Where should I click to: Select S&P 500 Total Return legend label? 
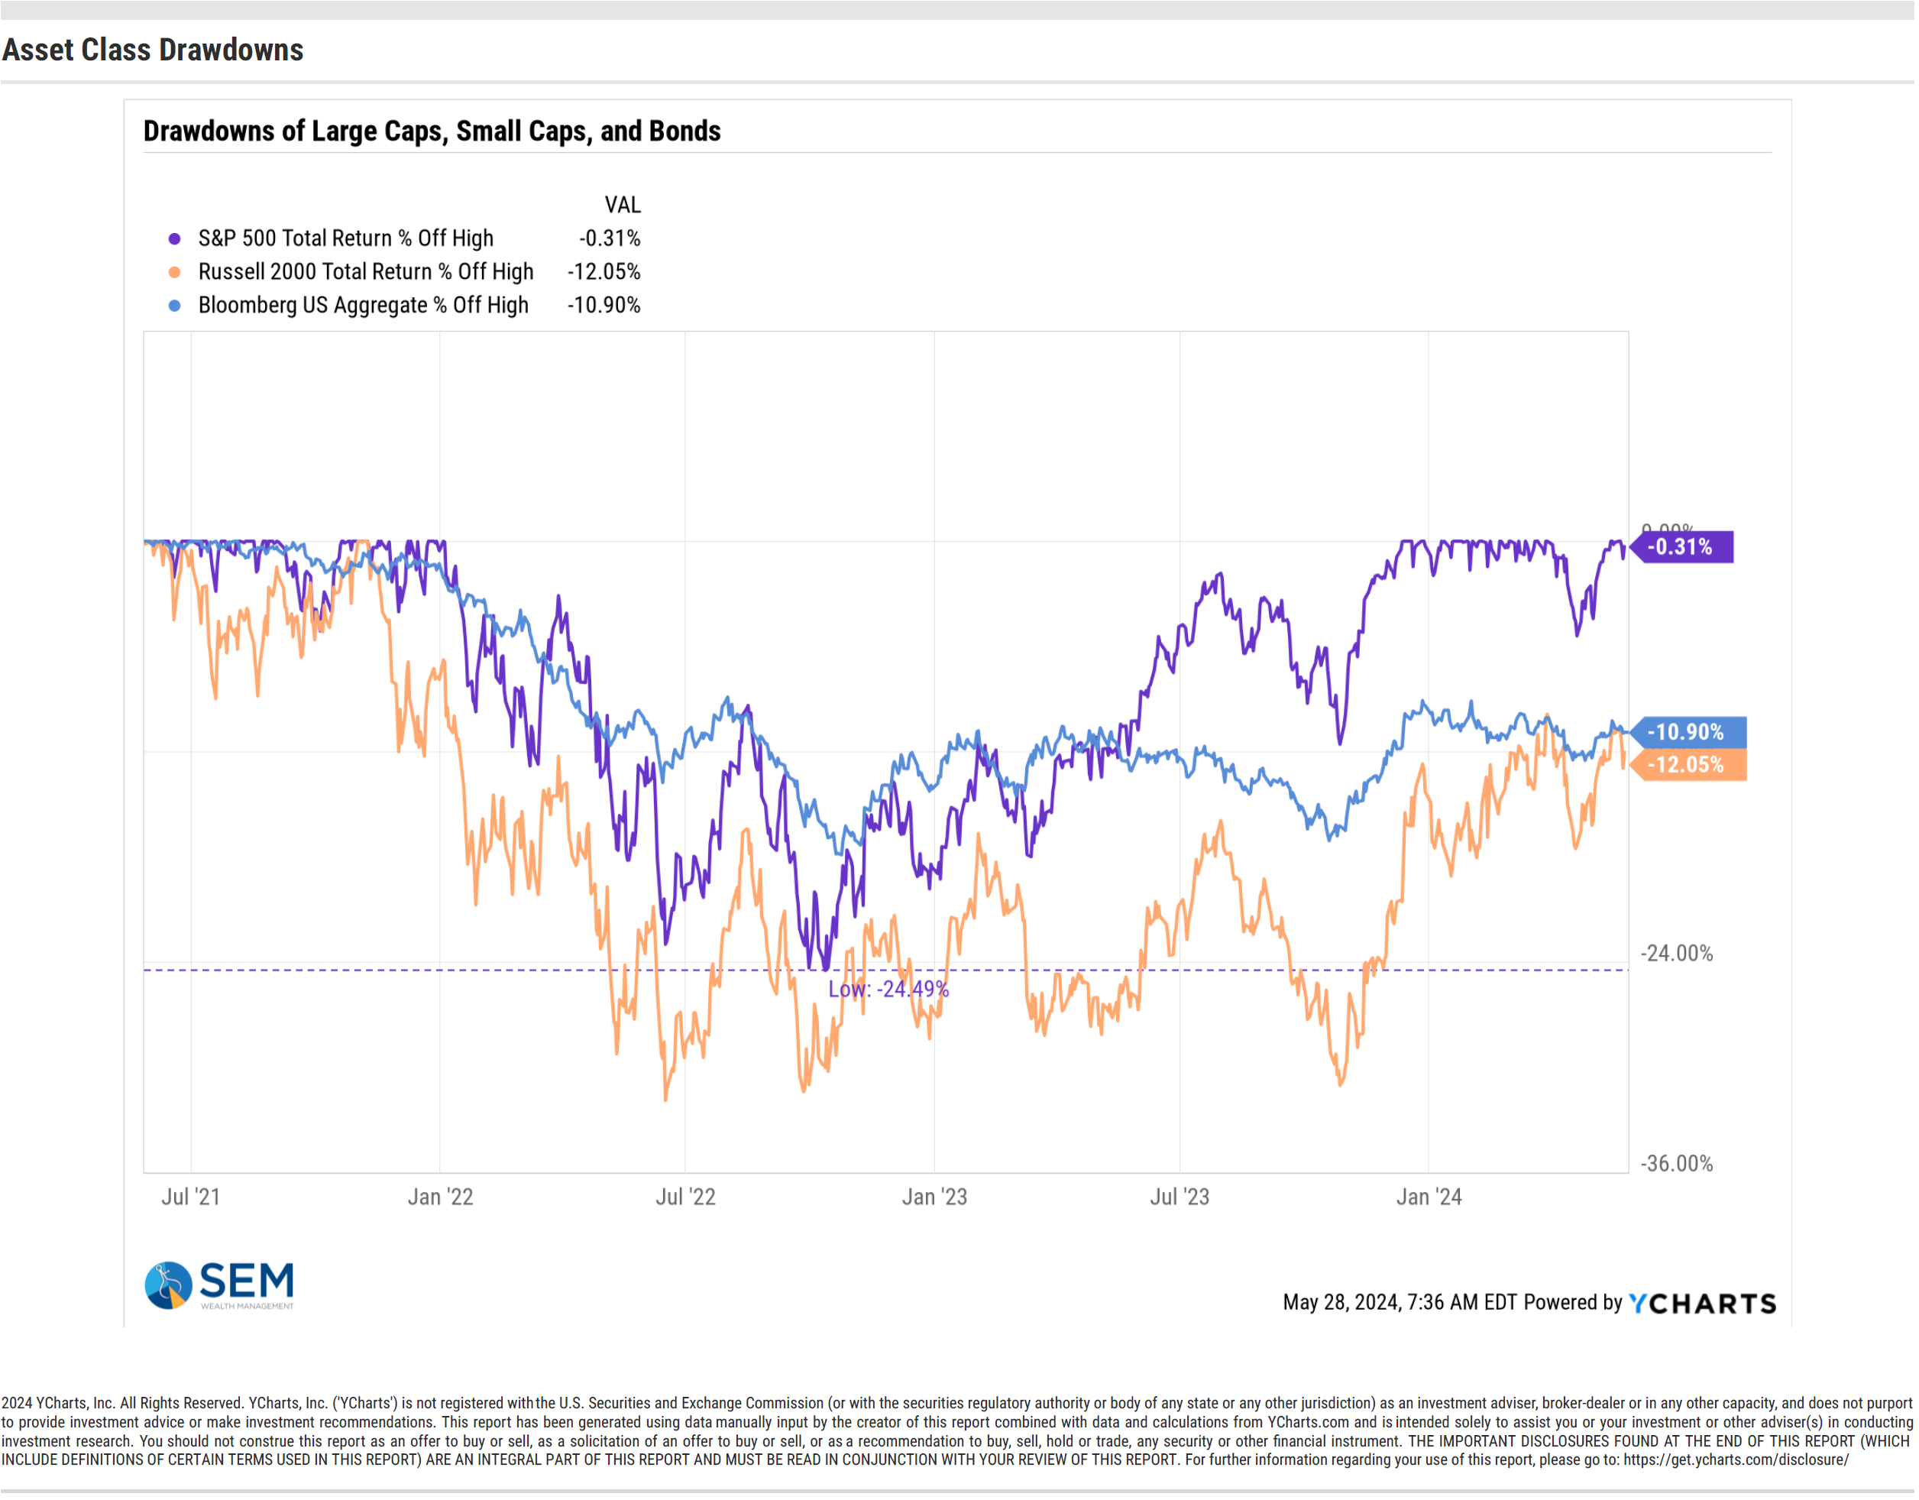[346, 240]
